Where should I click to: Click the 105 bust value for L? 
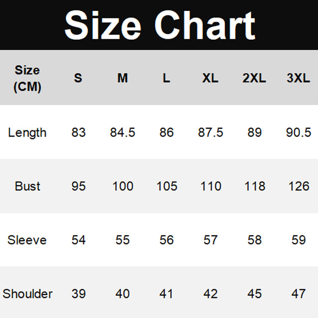tap(167, 186)
